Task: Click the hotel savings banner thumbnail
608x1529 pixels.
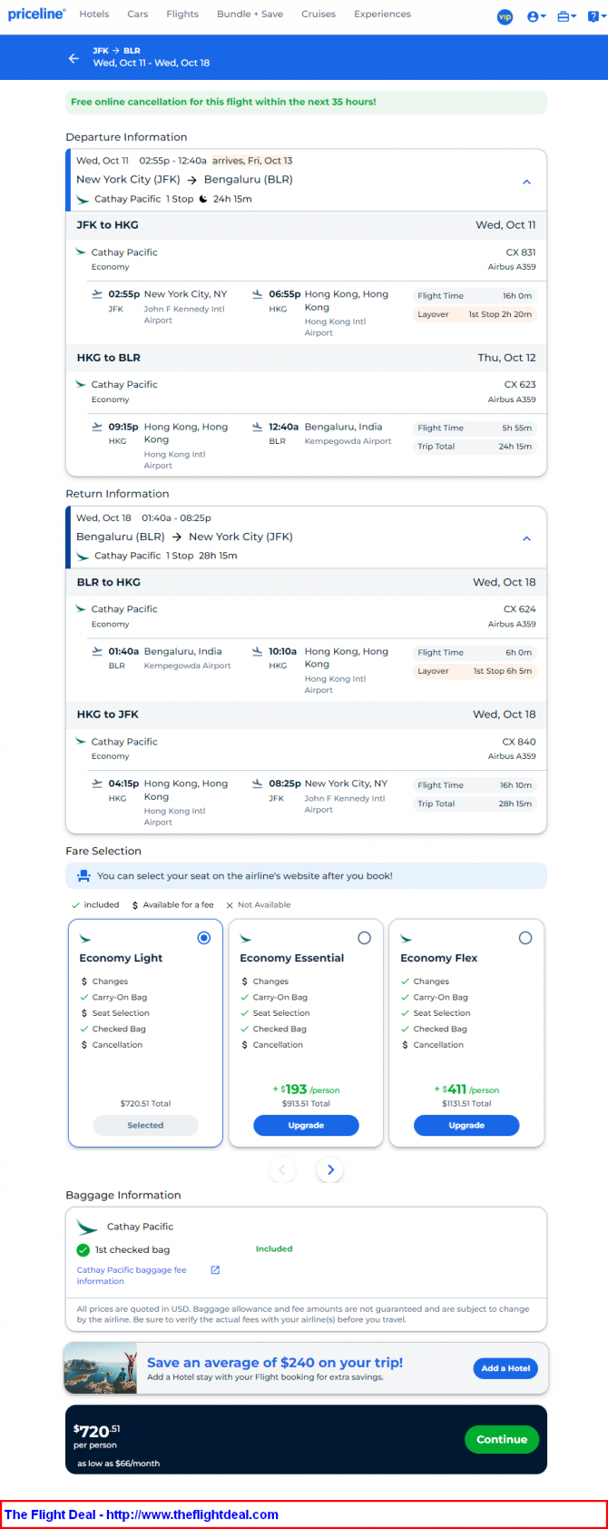Action: tap(100, 1368)
